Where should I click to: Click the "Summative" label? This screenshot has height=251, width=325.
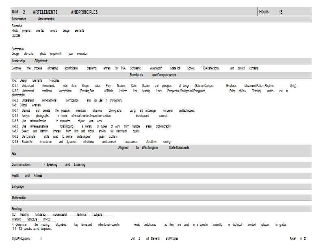click(17, 49)
